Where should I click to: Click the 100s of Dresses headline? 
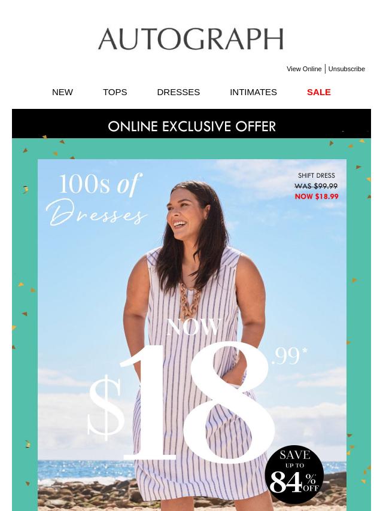click(x=97, y=199)
